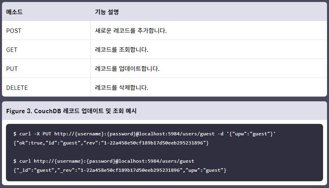Screen dimensions: 329x188
Task: Click the description 레코드를 삭제합니다.
Action: pos(121,87)
